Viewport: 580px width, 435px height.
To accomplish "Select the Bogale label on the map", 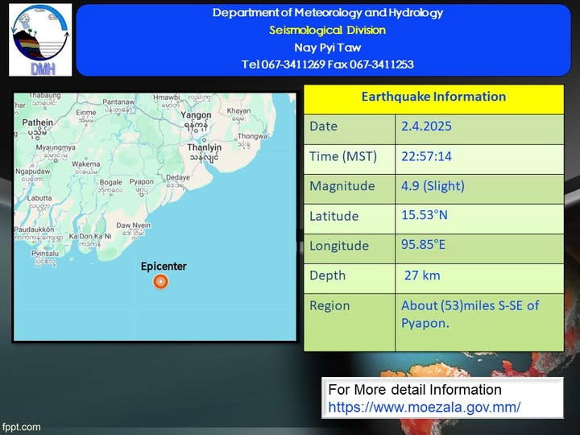I will (110, 182).
